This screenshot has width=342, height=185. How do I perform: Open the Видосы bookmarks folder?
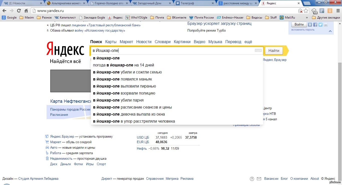point(254,18)
